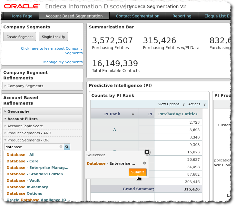Expand Account Topic Score filter

(x=25, y=126)
